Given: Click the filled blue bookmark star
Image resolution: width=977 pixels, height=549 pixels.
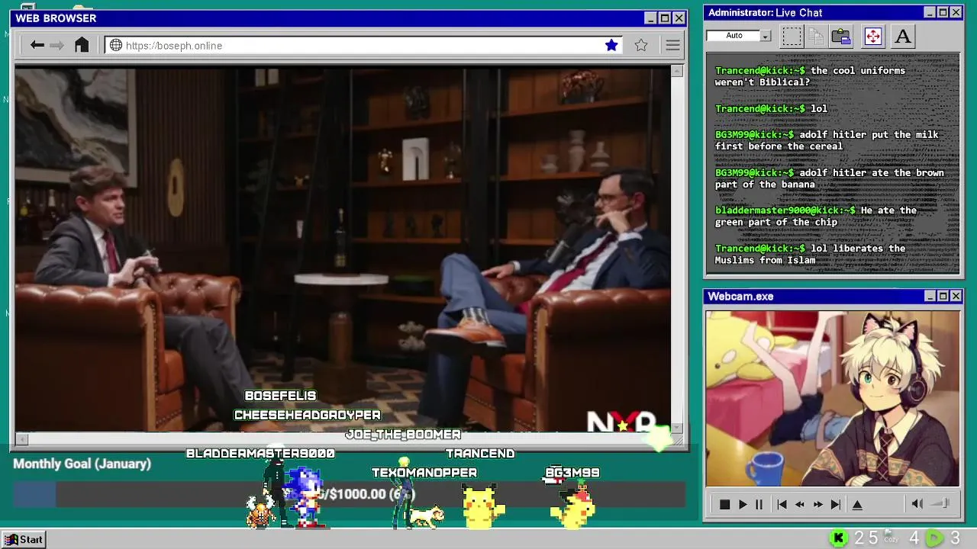Looking at the screenshot, I should [x=611, y=45].
